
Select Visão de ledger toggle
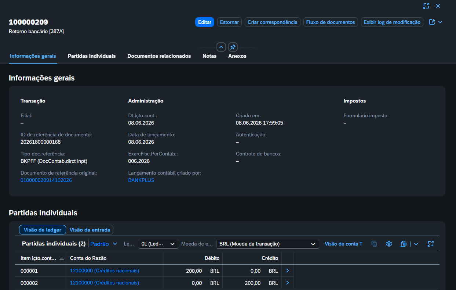[43, 230]
